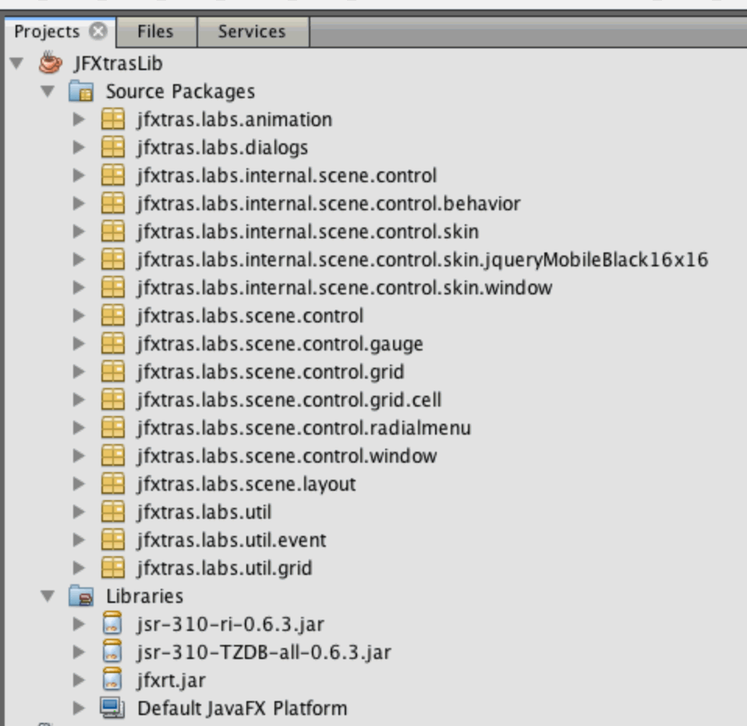Collapse the Source Packages tree node
Viewport: 747px width, 726px height.
[x=48, y=92]
